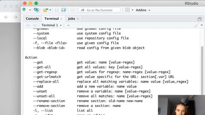Click 'use repository config file' description
The width and height of the screenshot is (205, 115).
point(103,38)
